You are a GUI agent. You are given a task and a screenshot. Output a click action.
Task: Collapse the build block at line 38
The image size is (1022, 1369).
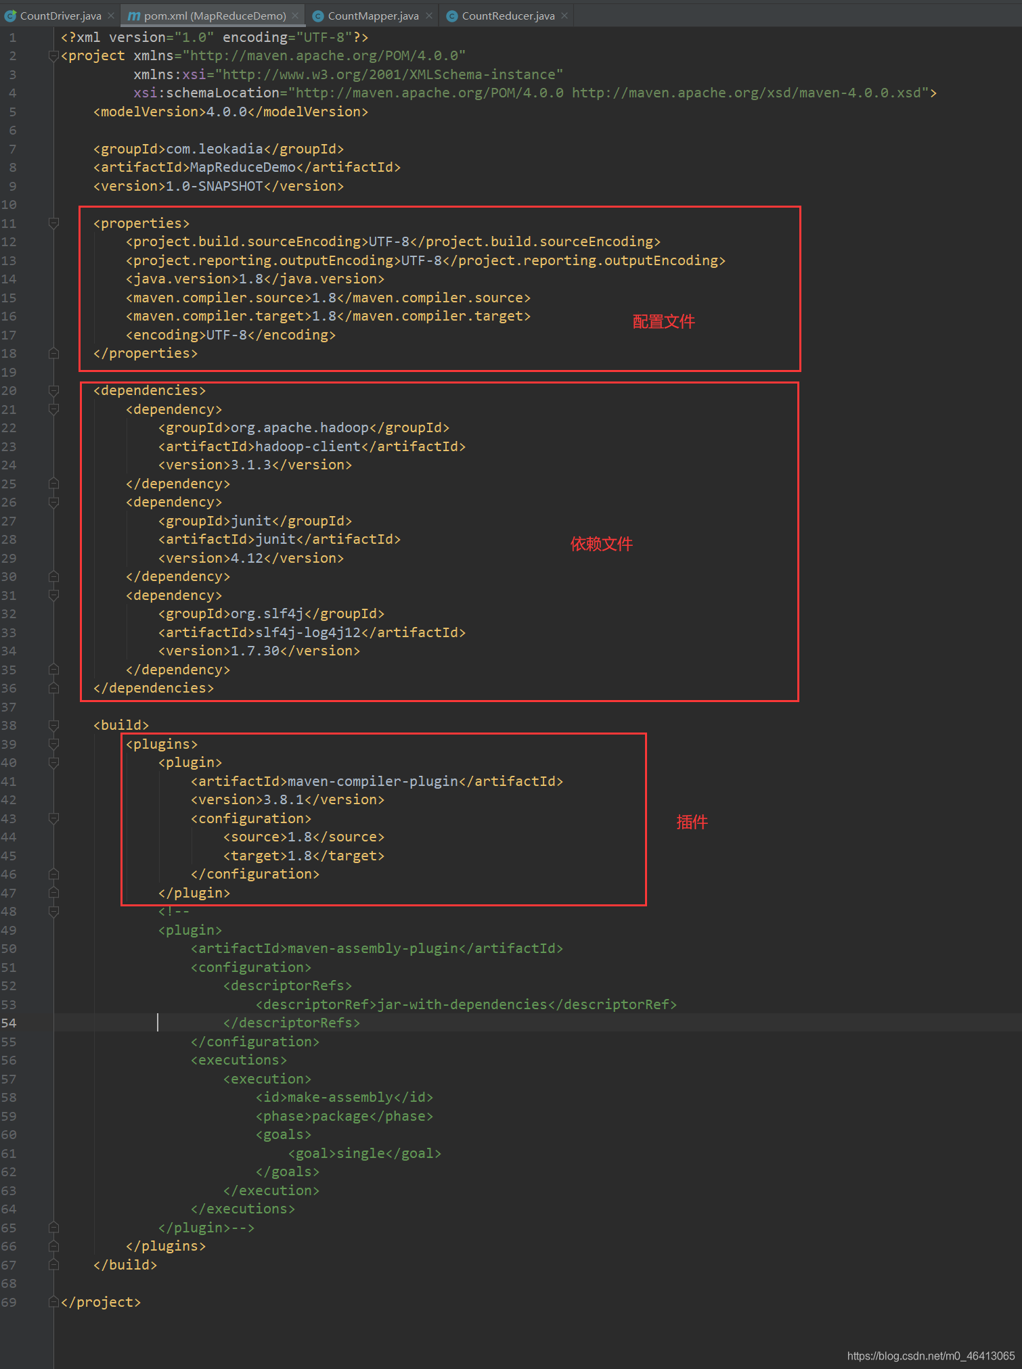coord(53,725)
